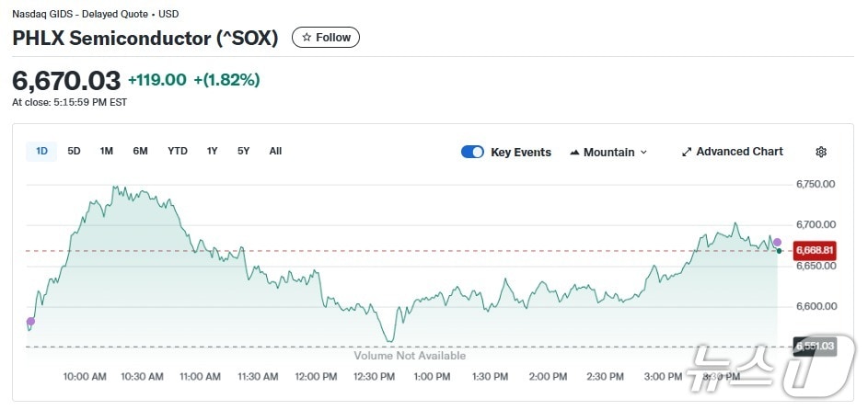Select the 5D time range tab

tap(75, 151)
